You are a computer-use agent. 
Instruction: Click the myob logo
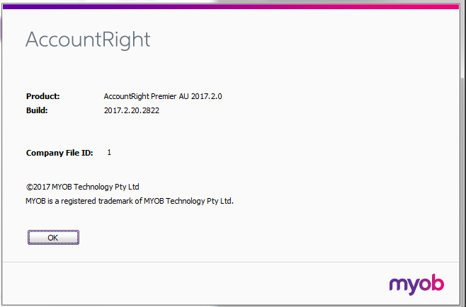[x=416, y=284]
